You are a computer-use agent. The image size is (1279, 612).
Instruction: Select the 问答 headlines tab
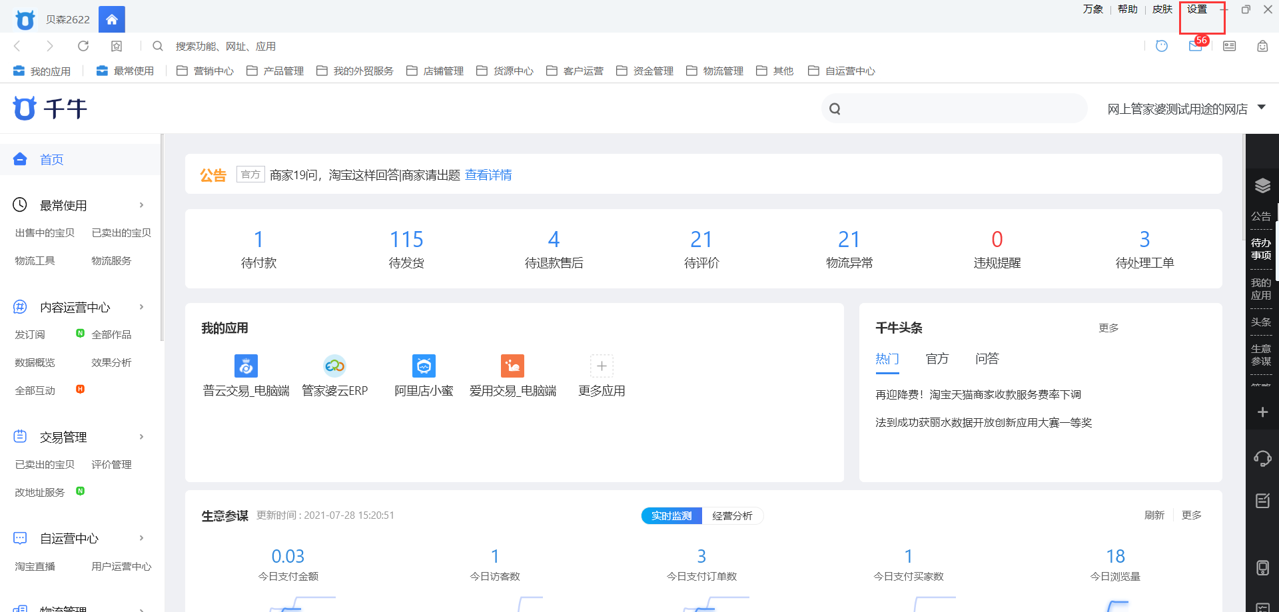[x=987, y=358]
